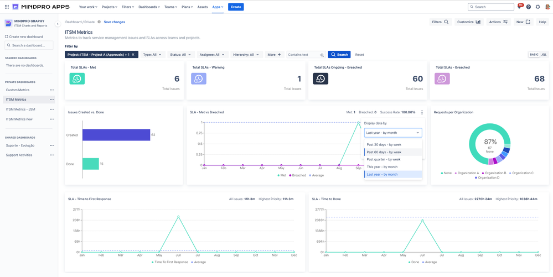Image resolution: width=553 pixels, height=277 pixels.
Task: Click the Total SLAs Ongoing - Breached icon
Action: (321, 79)
